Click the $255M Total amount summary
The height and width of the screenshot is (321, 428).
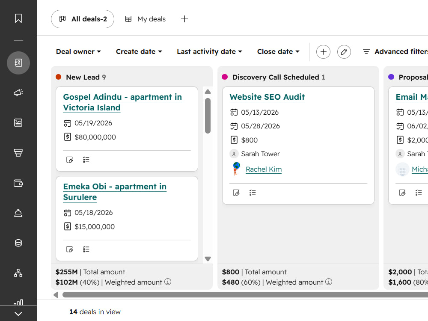point(90,272)
